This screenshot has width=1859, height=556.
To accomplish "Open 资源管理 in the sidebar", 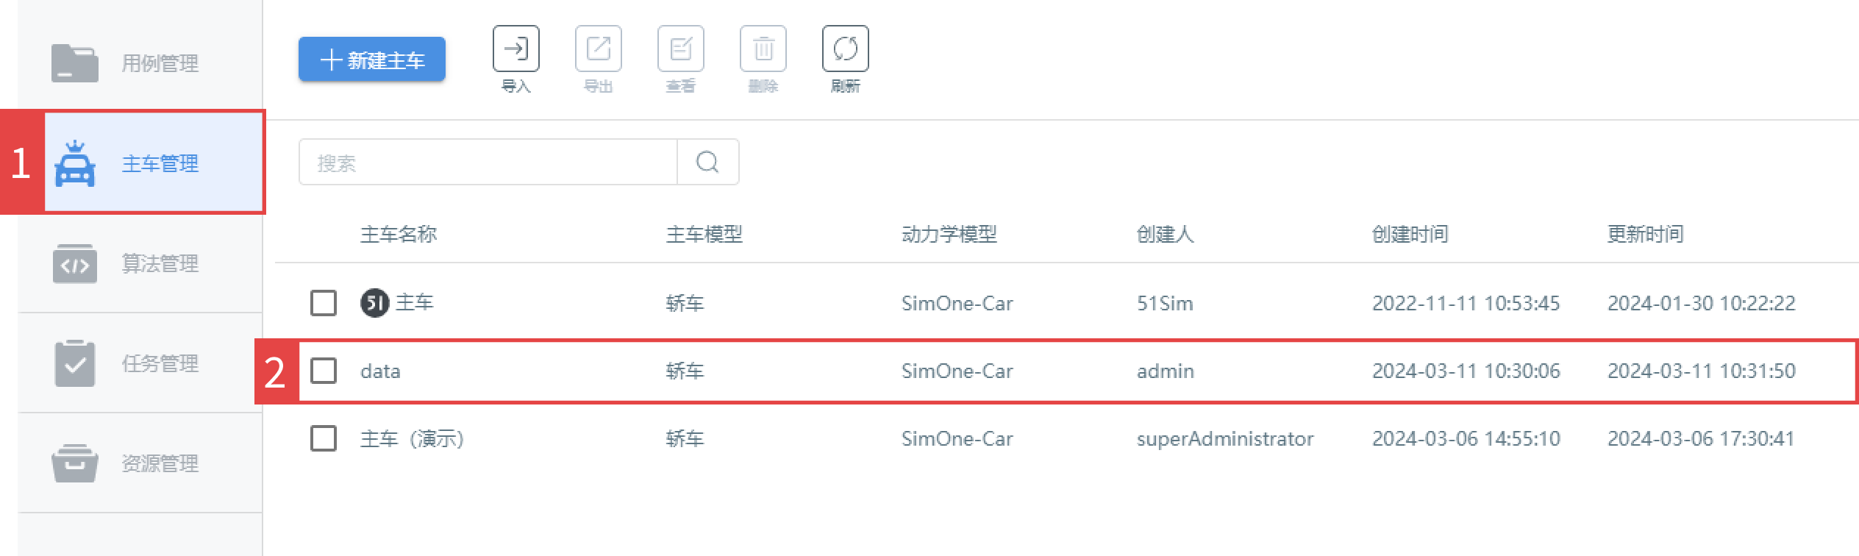I will coord(140,463).
